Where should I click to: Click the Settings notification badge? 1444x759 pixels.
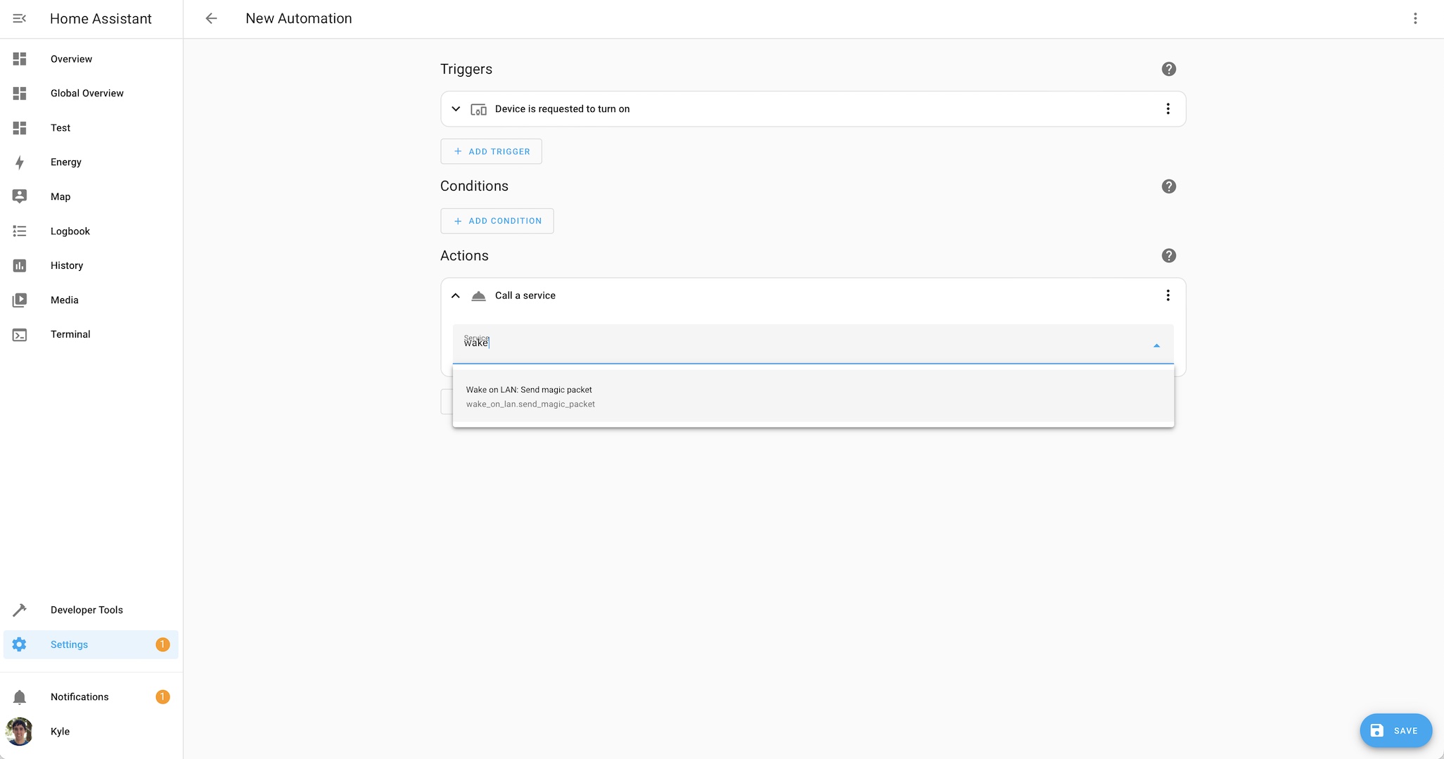pos(162,644)
